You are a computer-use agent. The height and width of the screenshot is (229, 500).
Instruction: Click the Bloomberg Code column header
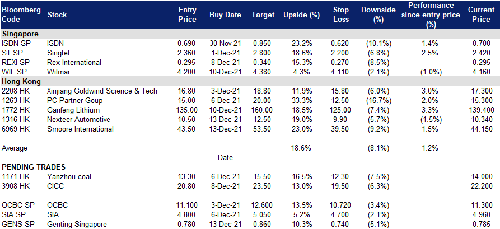pos(21,15)
